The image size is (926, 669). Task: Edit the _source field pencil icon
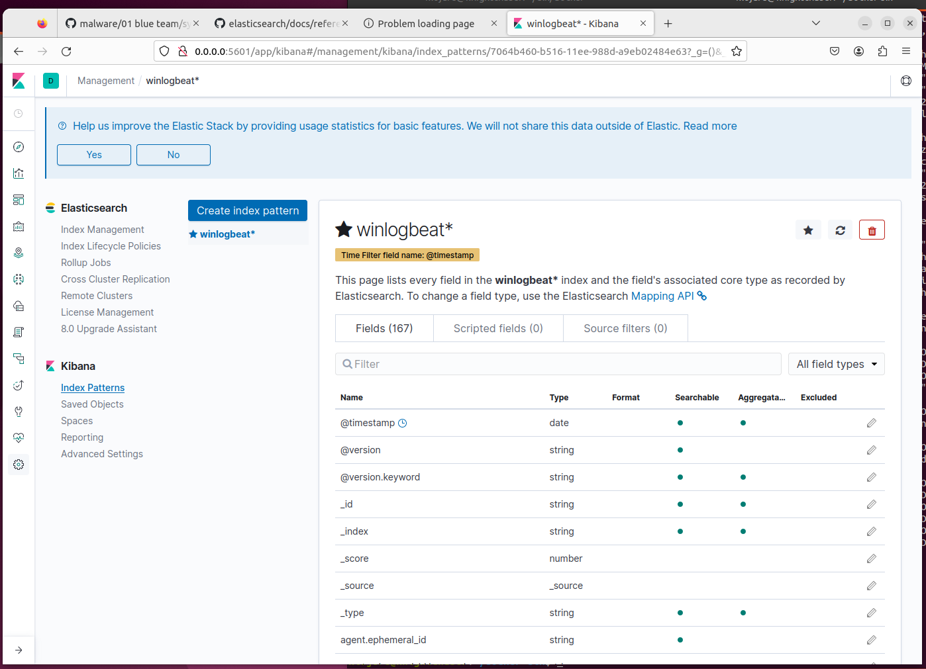pyautogui.click(x=872, y=586)
